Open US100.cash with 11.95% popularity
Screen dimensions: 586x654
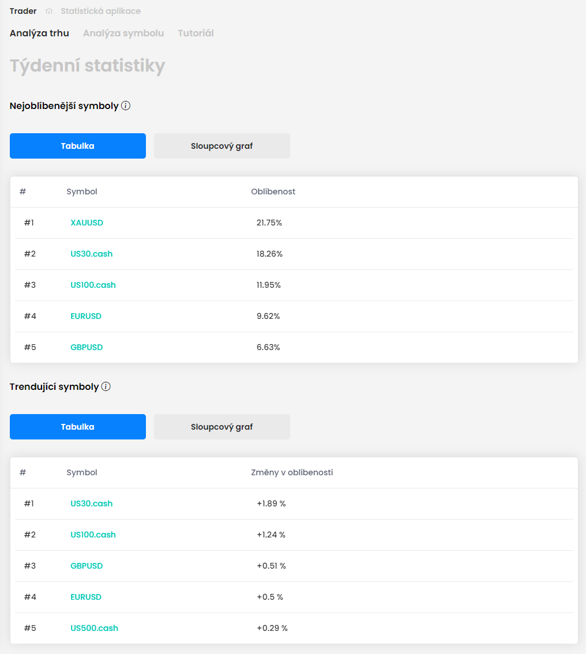click(x=93, y=285)
